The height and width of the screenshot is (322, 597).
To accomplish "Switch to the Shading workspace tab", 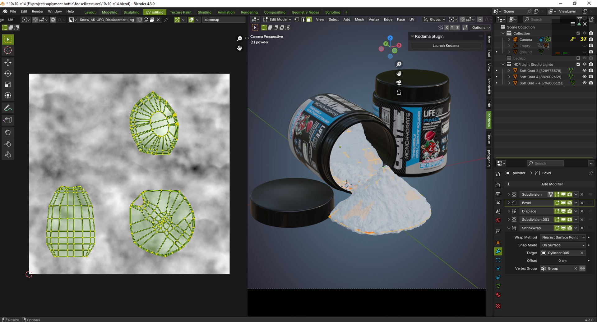I will (204, 12).
